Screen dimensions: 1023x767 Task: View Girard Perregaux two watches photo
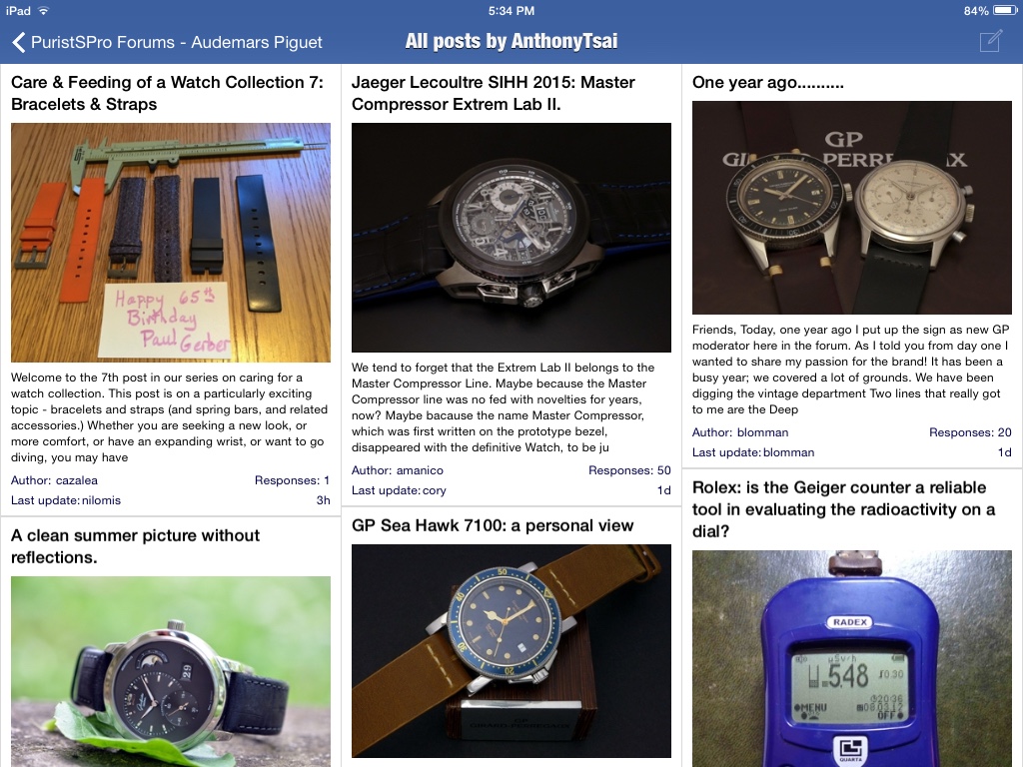pyautogui.click(x=851, y=208)
